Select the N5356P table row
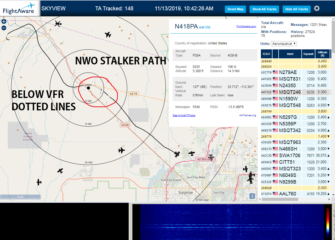The width and height of the screenshot is (335, 240). 295,124
